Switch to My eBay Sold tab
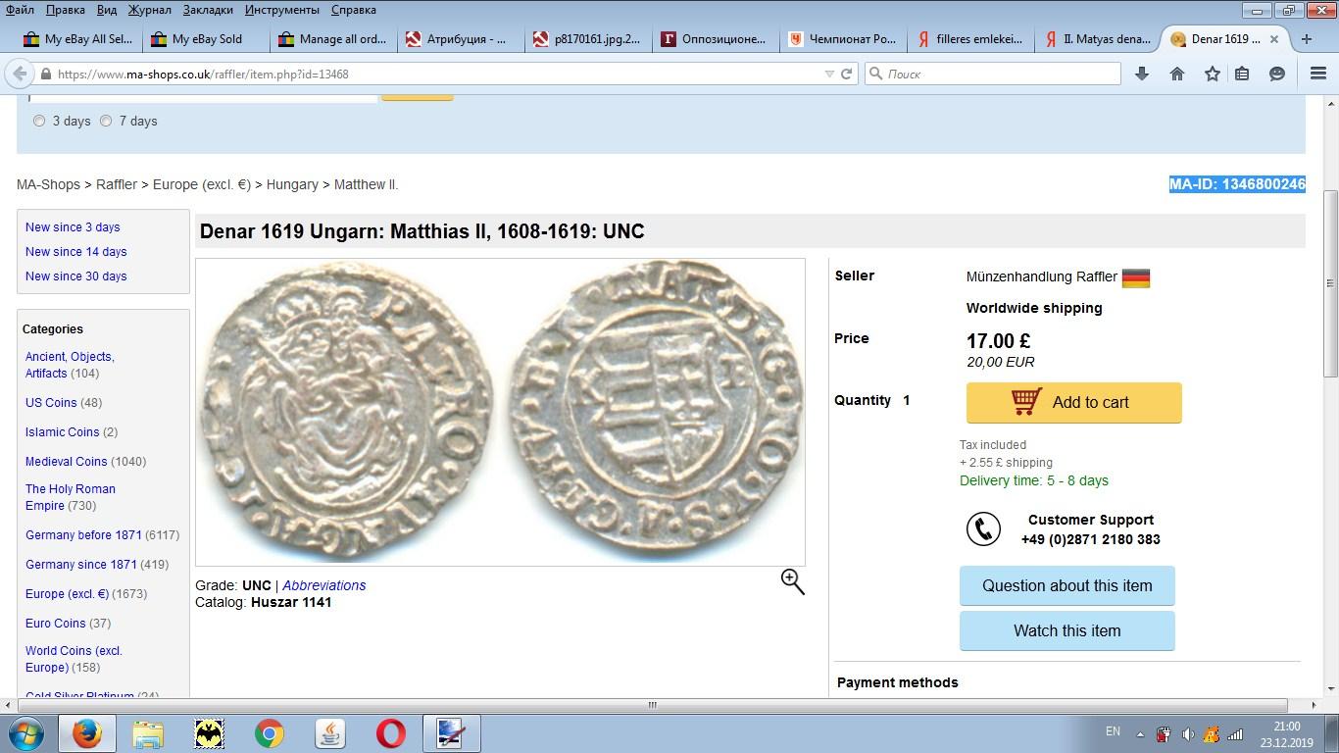 [x=206, y=39]
